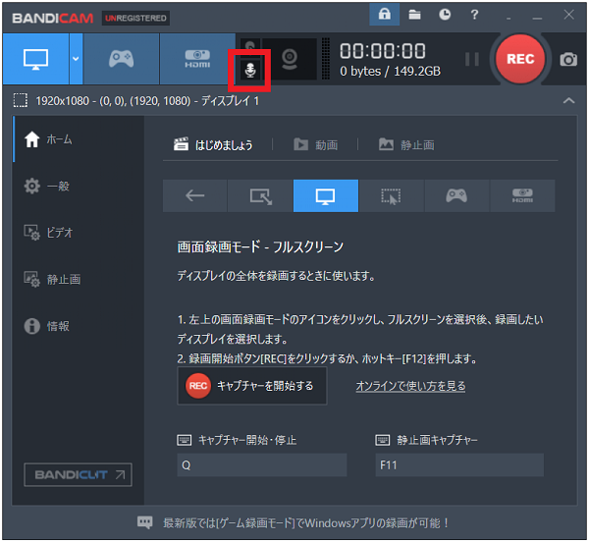Minimize the Bandicam window
The width and height of the screenshot is (589, 543).
537,16
